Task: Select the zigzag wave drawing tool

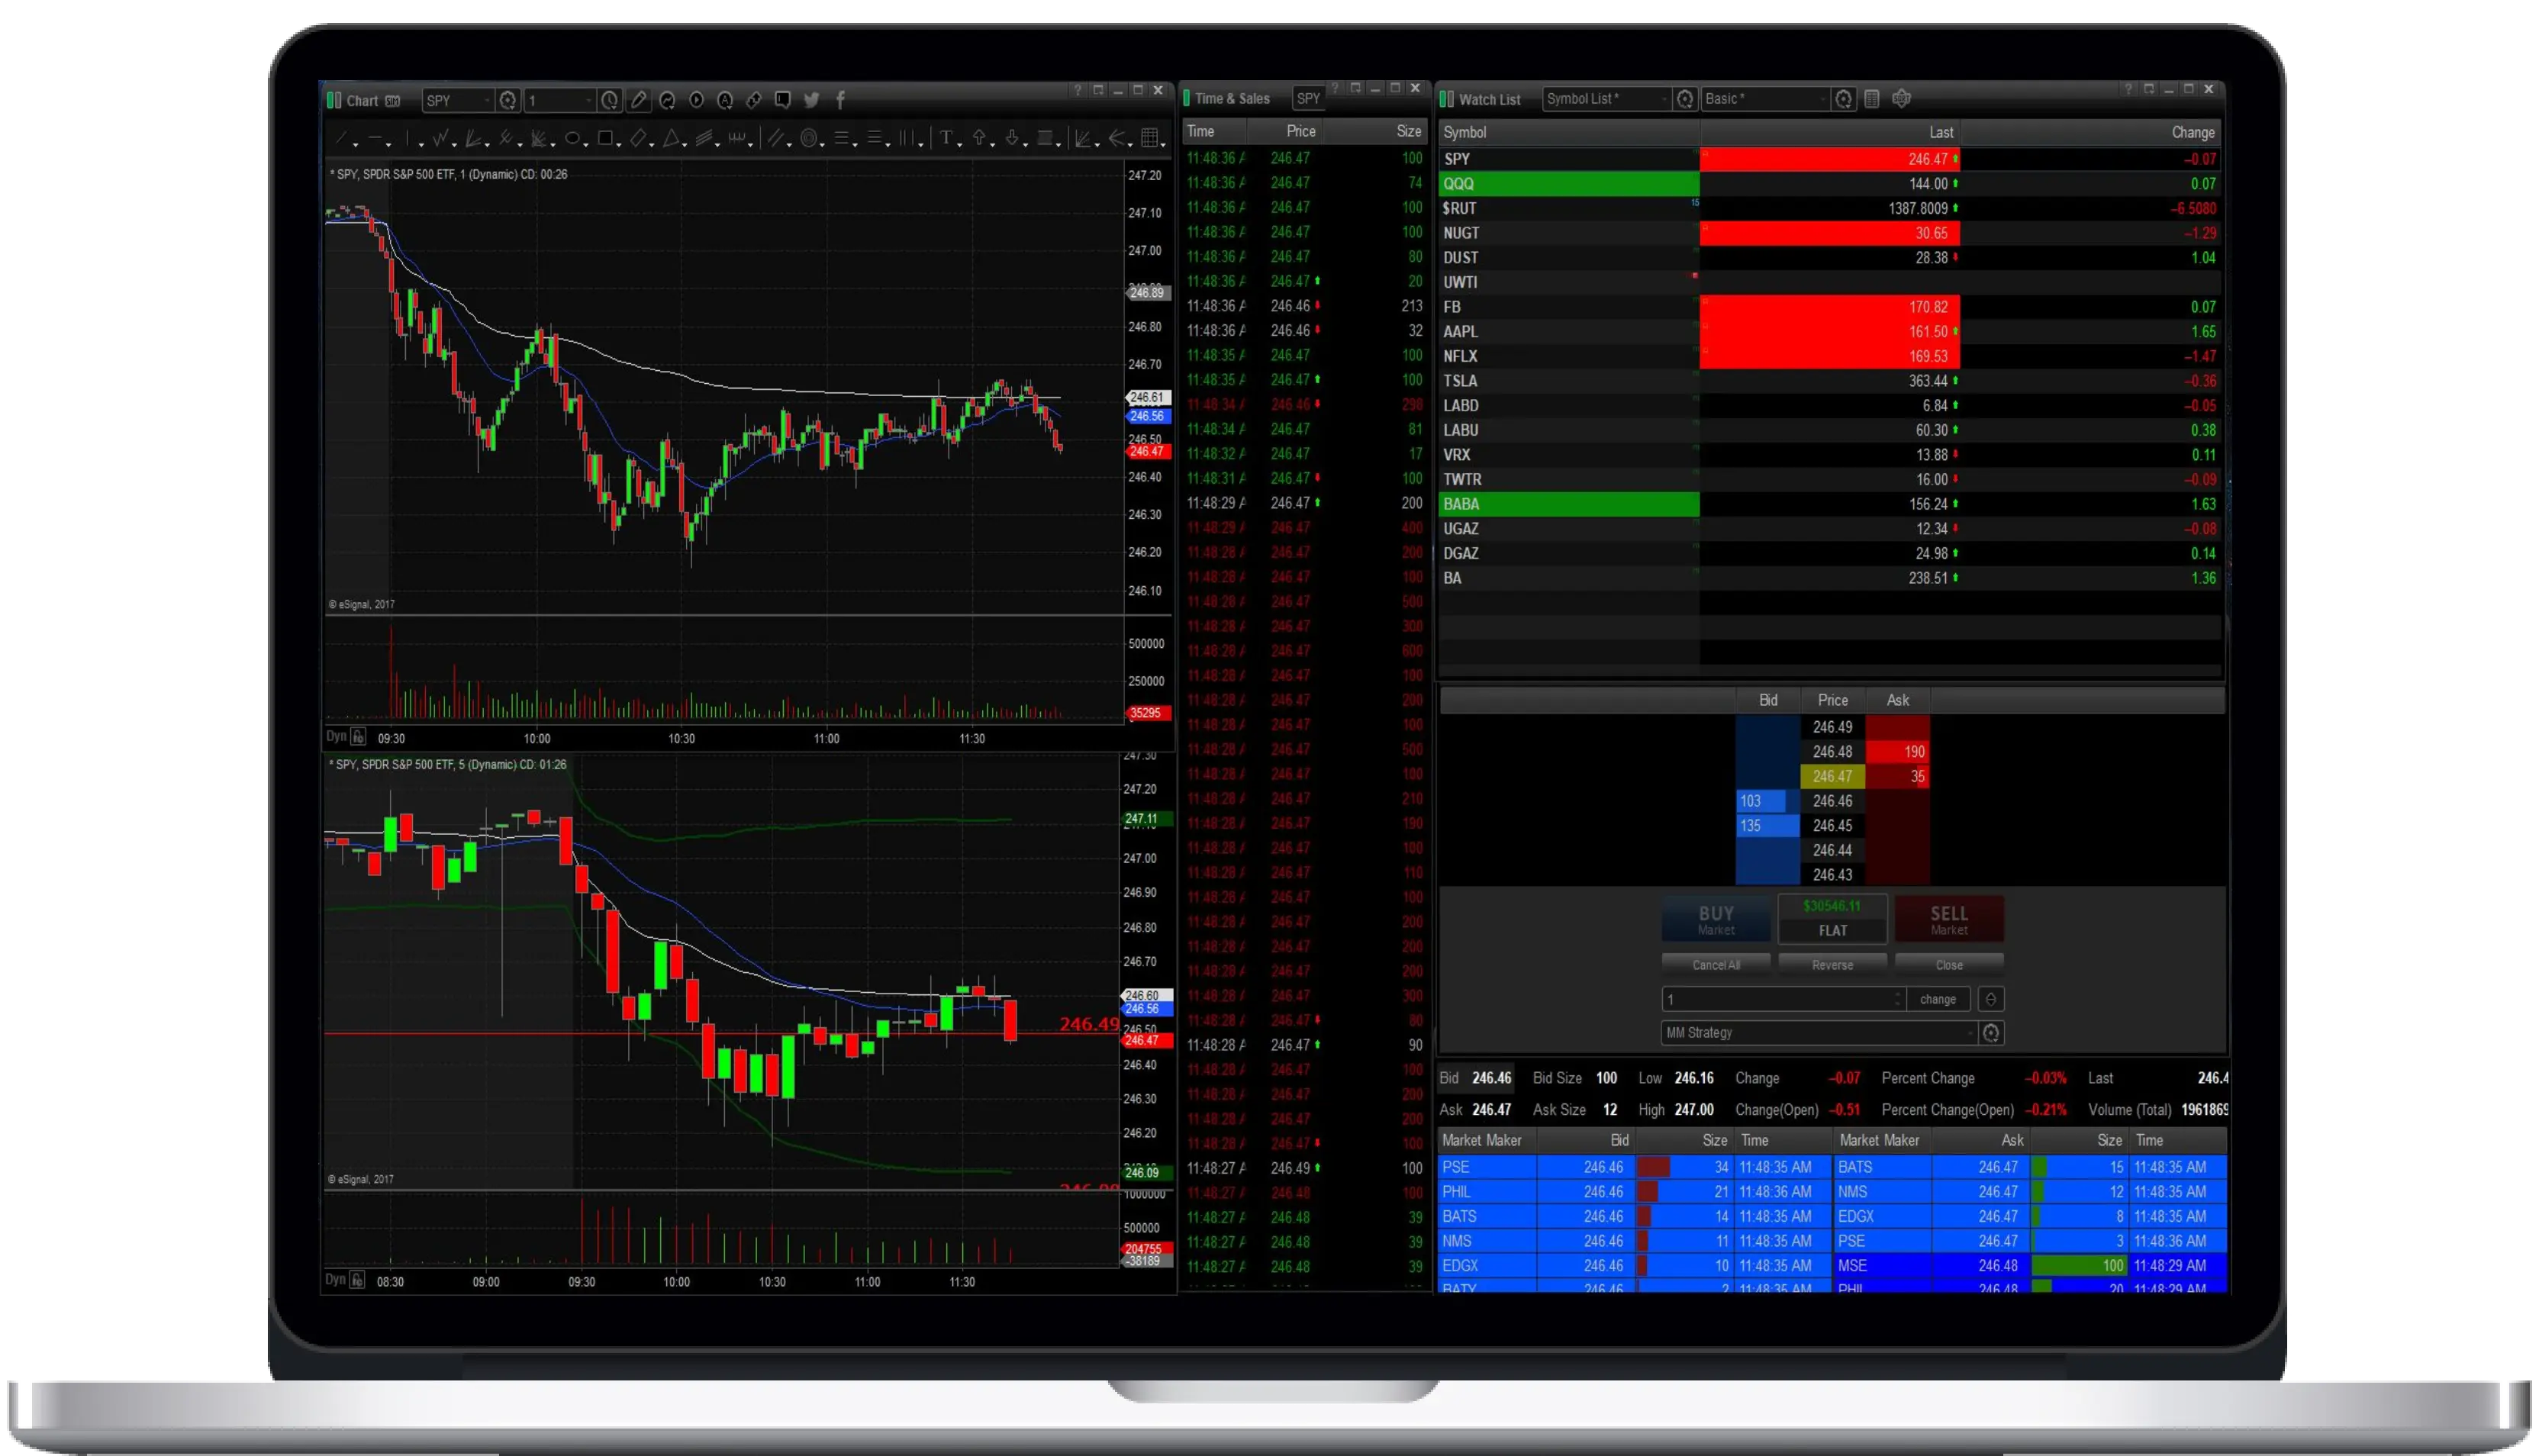Action: click(440, 139)
